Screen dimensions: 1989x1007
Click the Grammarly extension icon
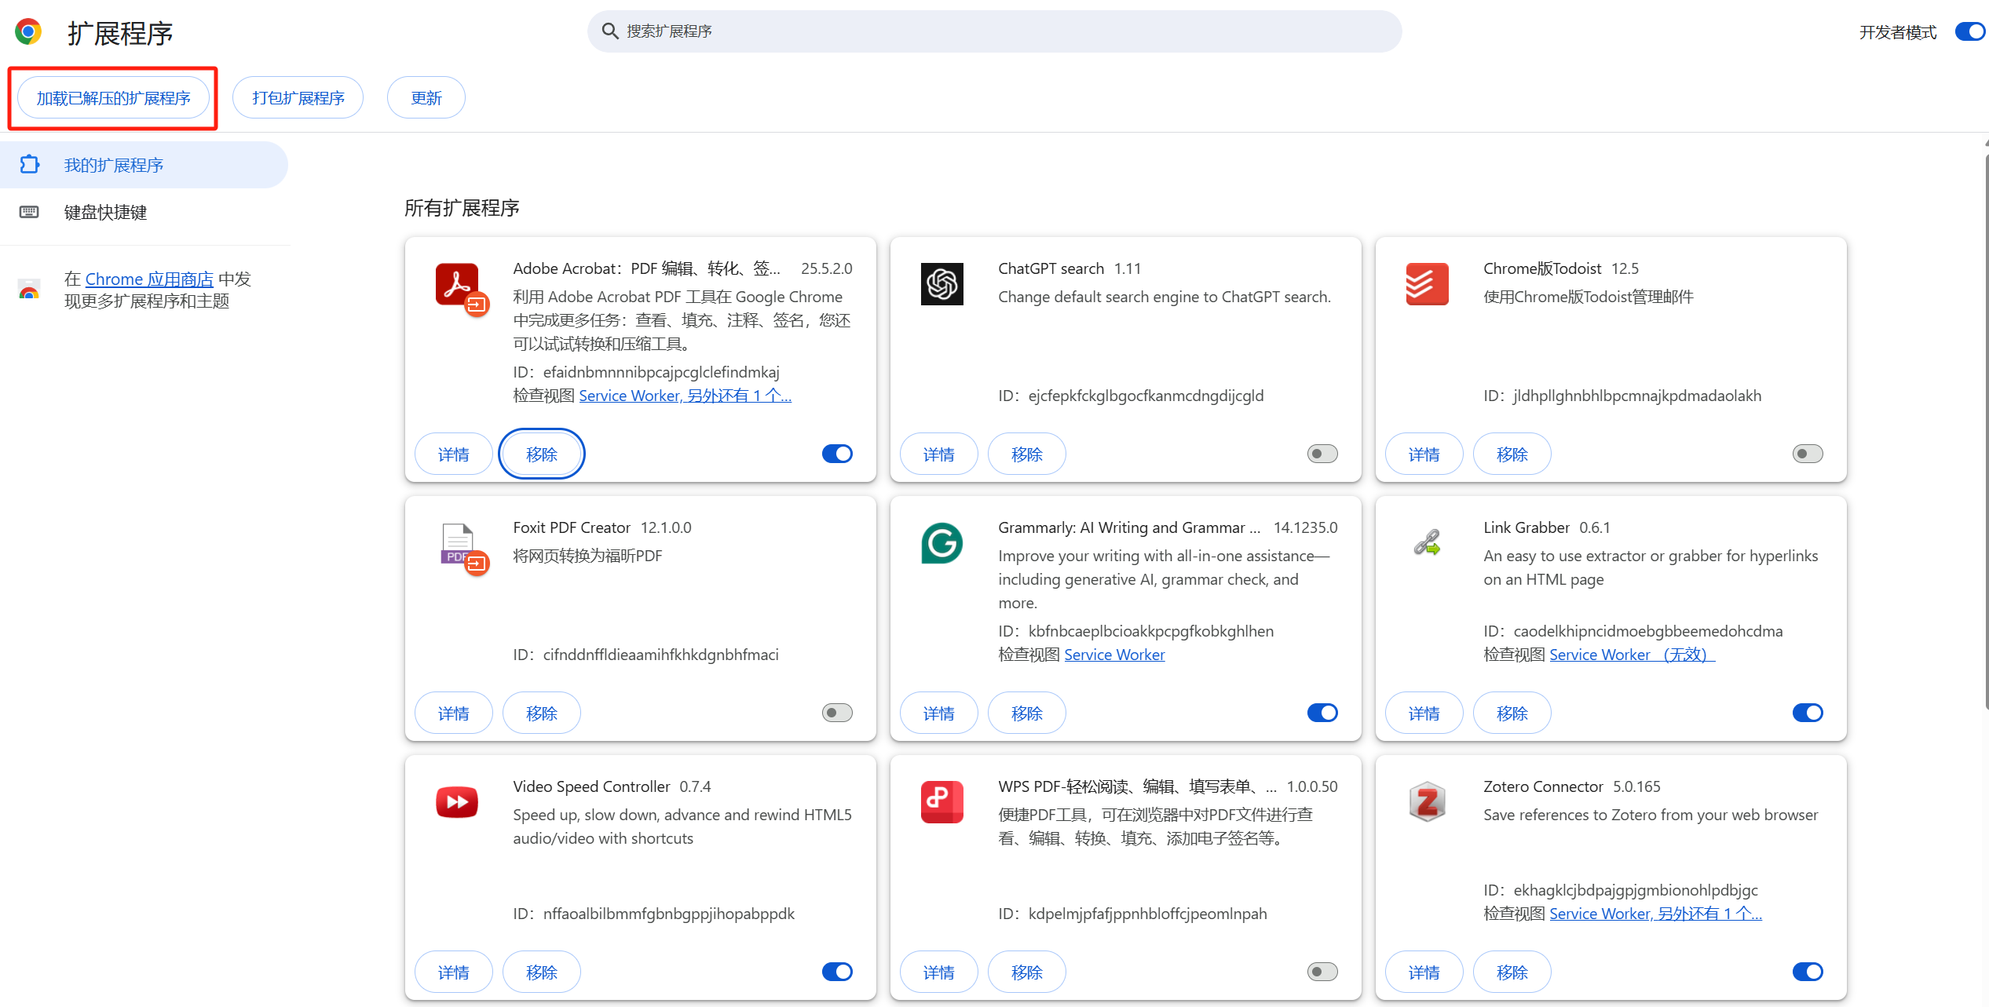click(x=941, y=543)
